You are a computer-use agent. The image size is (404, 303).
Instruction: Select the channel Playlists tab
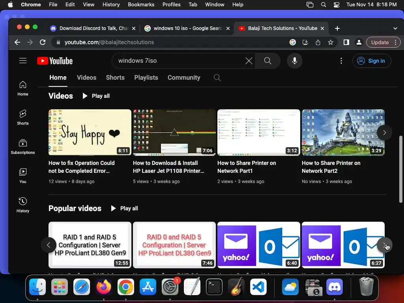click(x=146, y=78)
